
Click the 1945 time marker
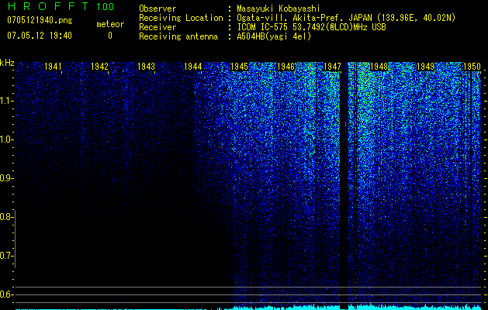pos(239,67)
